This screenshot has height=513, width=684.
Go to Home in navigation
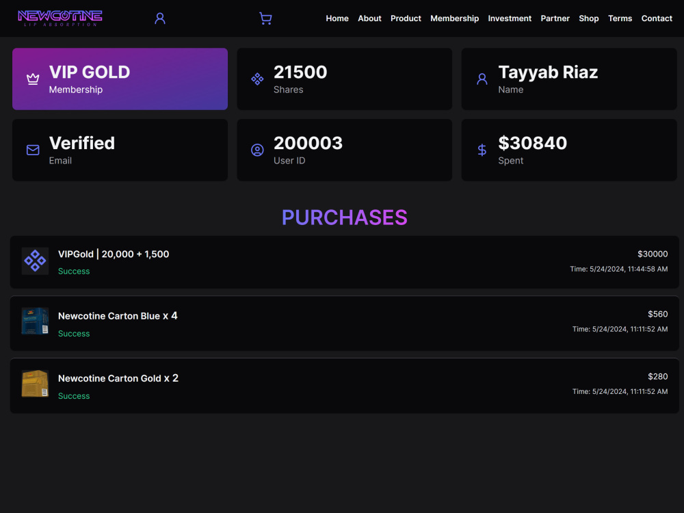pyautogui.click(x=337, y=18)
